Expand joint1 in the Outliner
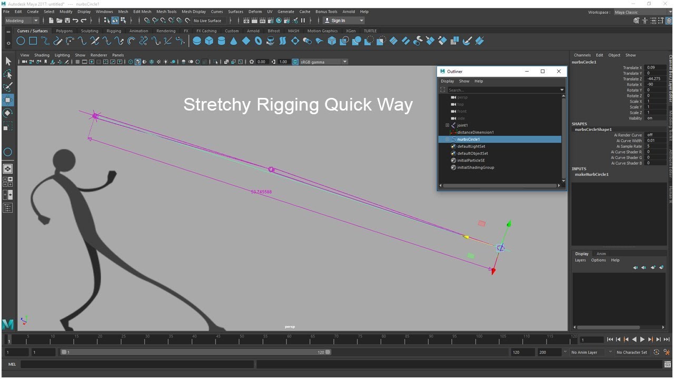This screenshot has width=674, height=379. (447, 125)
